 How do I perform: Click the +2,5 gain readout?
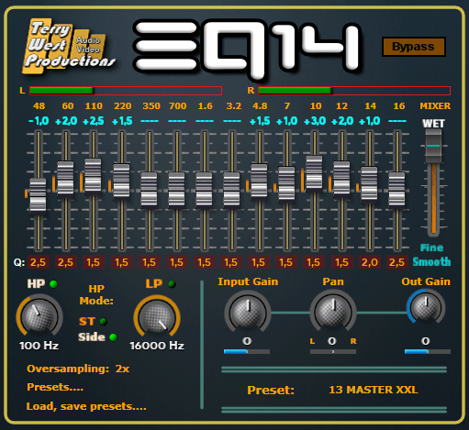[94, 121]
